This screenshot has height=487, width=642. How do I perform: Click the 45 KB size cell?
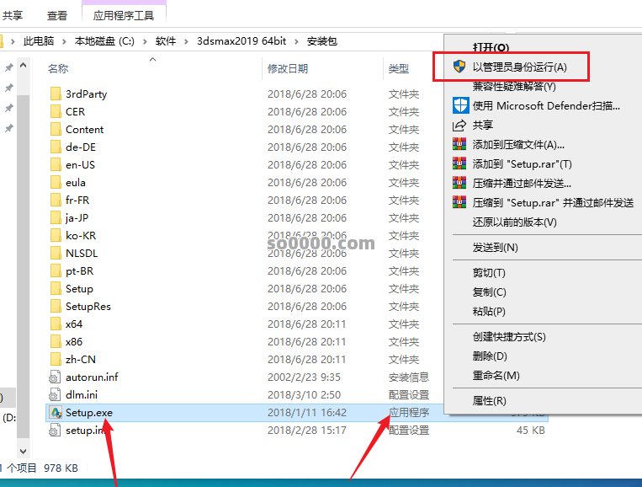[x=531, y=430]
